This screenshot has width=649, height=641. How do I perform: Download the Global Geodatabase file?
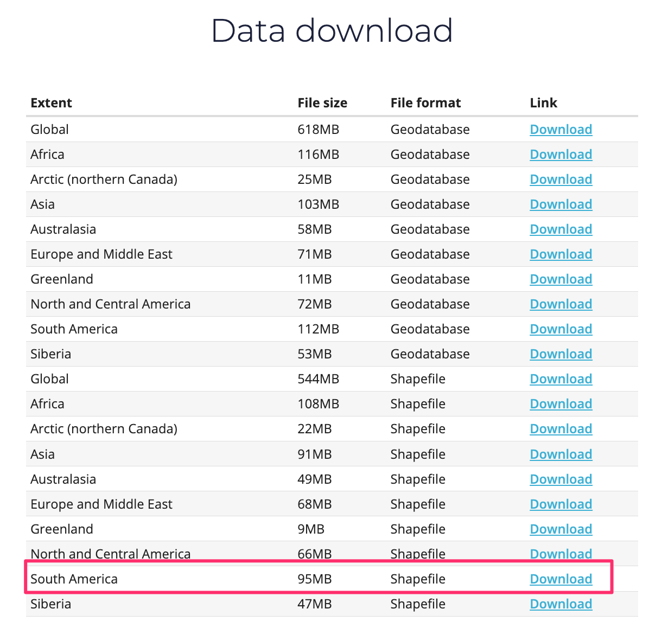pyautogui.click(x=561, y=130)
